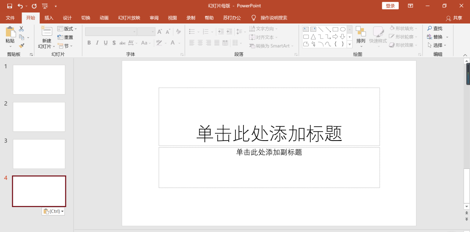This screenshot has height=232, width=470.
Task: Apply underline to text
Action: point(105,43)
